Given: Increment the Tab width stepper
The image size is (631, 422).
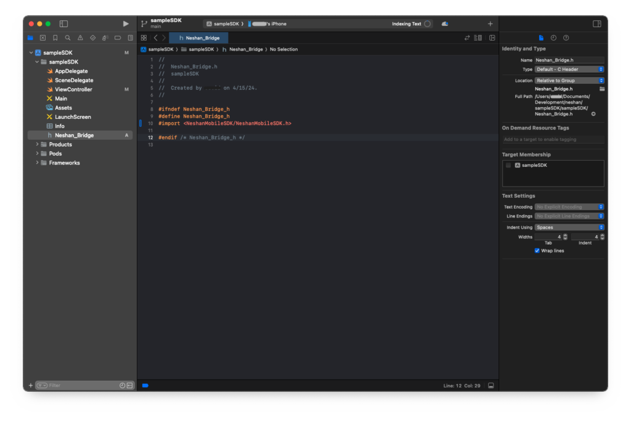Looking at the screenshot, I should 565,235.
